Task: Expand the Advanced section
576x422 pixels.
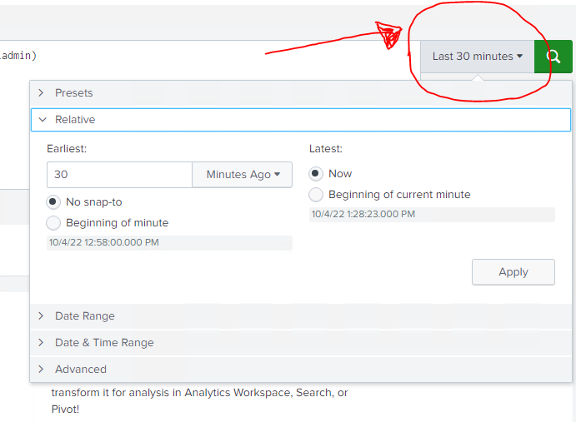Action: (x=81, y=370)
